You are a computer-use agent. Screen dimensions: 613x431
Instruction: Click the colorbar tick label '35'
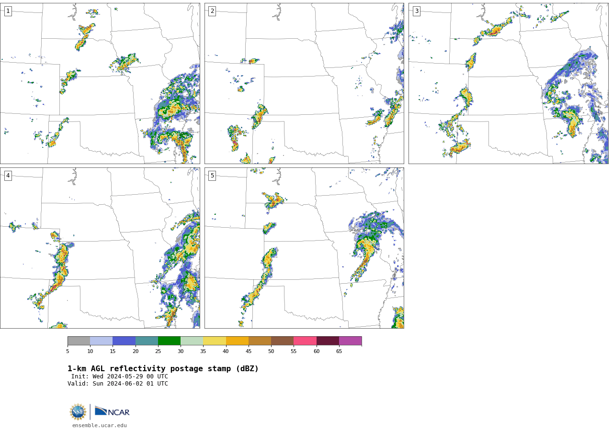coord(203,352)
